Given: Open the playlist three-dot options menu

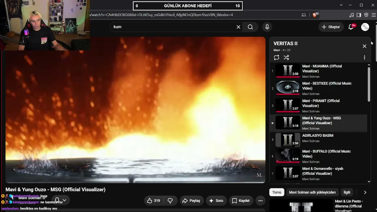Looking at the screenshot, I should coord(365,58).
